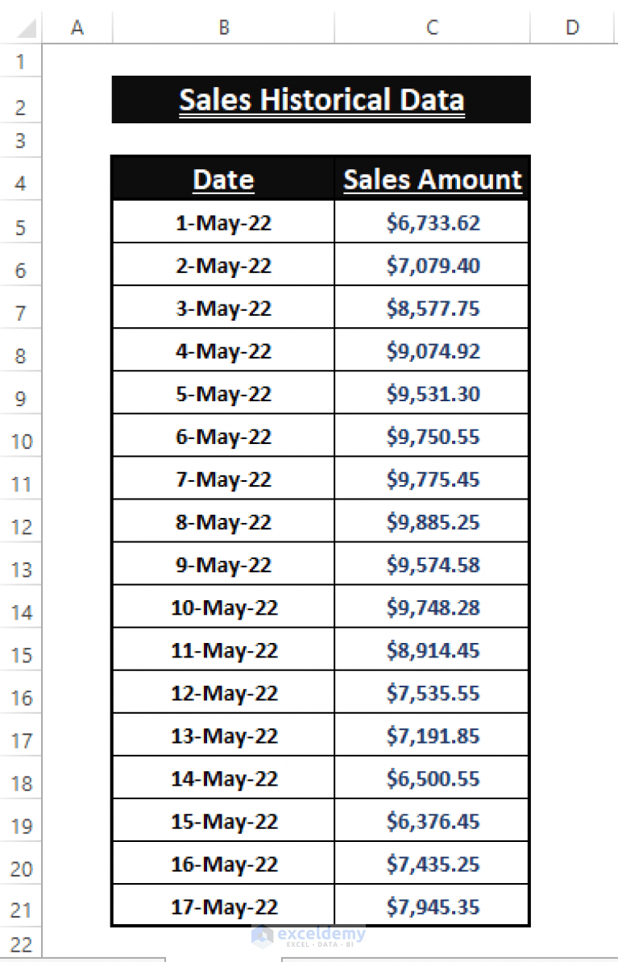This screenshot has height=962, width=618.
Task: Select the cell with 17-May-22
Action: point(222,906)
